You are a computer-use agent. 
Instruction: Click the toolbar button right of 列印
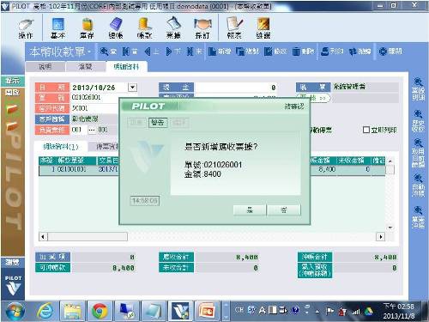tap(360, 52)
